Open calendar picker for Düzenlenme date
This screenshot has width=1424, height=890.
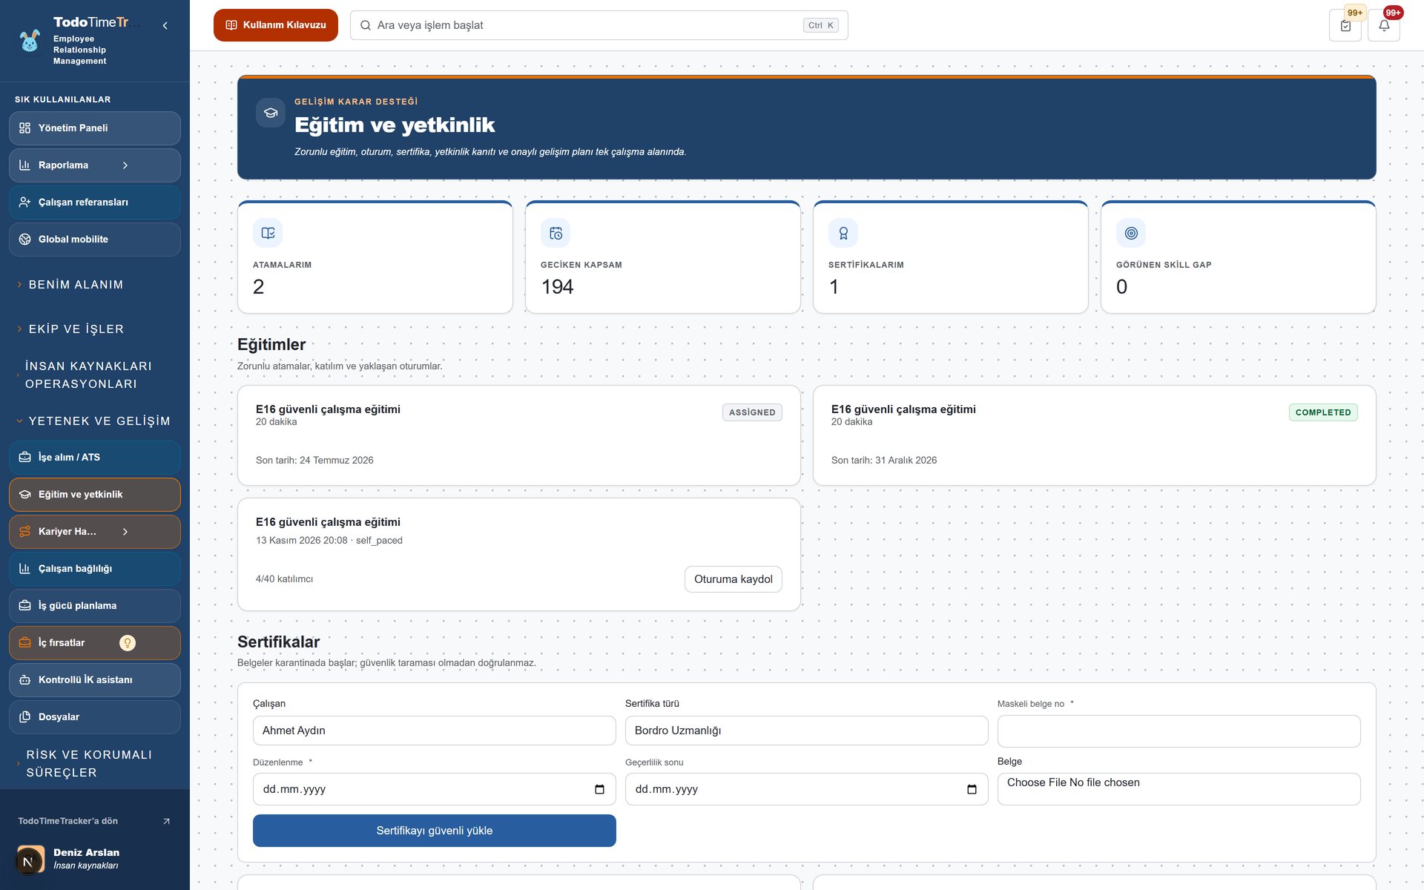coord(599,789)
